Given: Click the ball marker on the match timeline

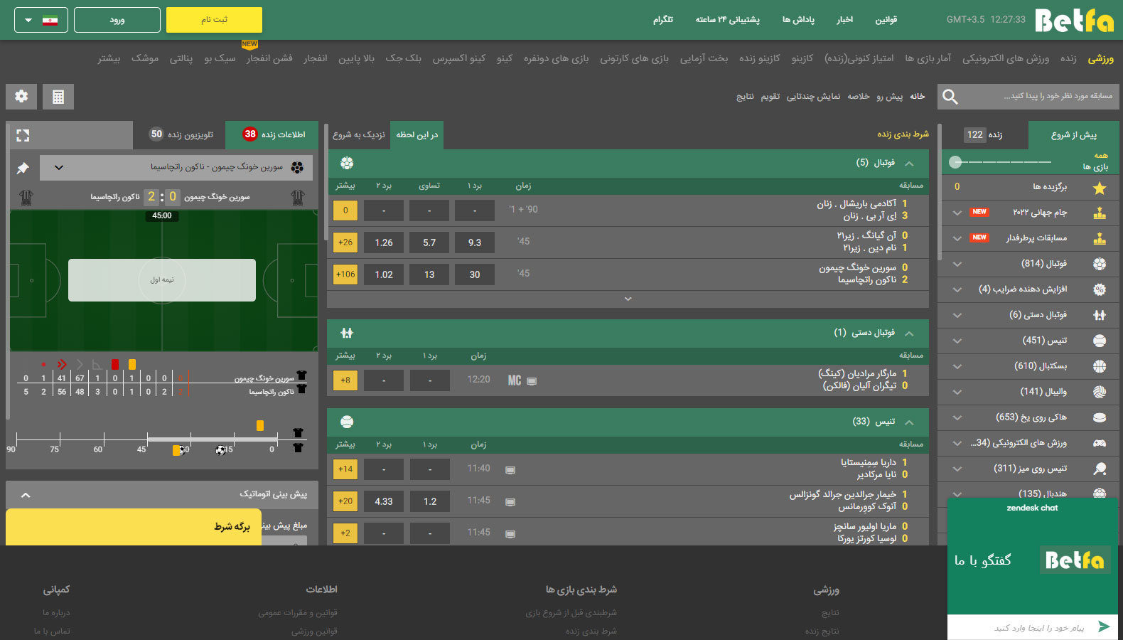Looking at the screenshot, I should pyautogui.click(x=220, y=450).
